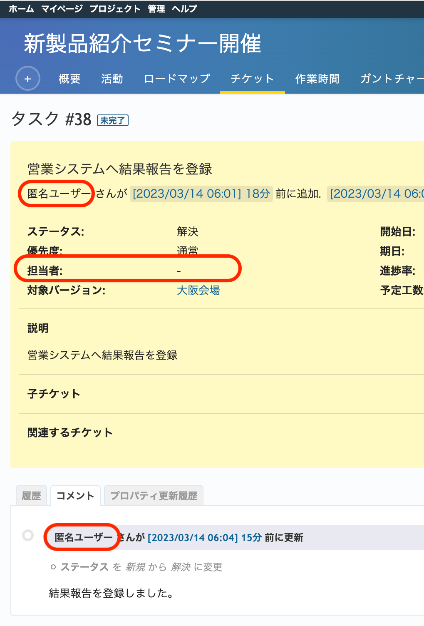Go to the ガントチャート tab
Viewport: 424px width, 626px height.
391,79
